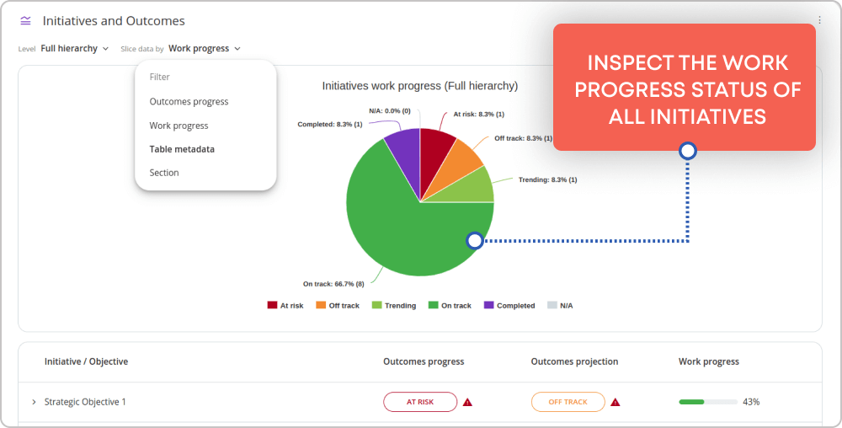Click the Outcomes projection warning triangle icon
The height and width of the screenshot is (428, 842).
616,402
